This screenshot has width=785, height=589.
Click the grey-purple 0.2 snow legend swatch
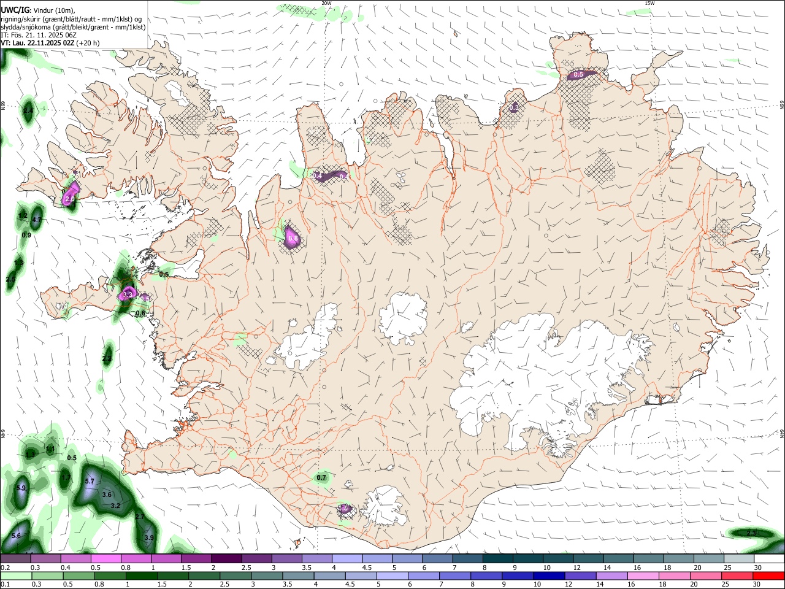click(x=16, y=559)
